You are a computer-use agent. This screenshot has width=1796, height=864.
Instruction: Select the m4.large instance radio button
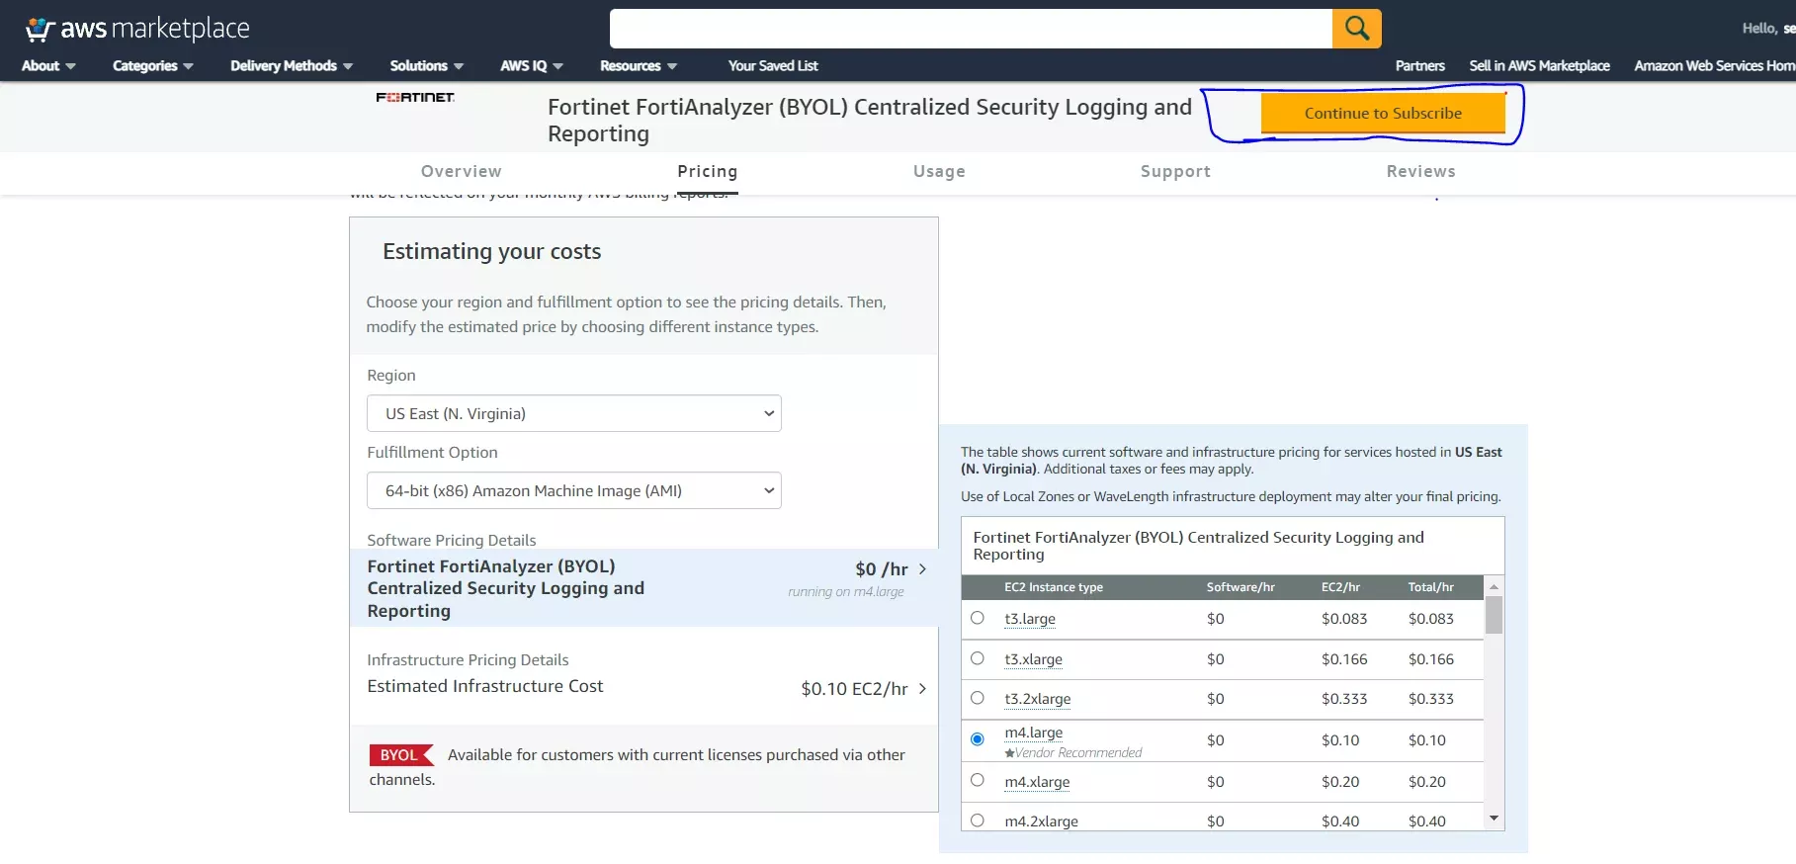pyautogui.click(x=978, y=739)
